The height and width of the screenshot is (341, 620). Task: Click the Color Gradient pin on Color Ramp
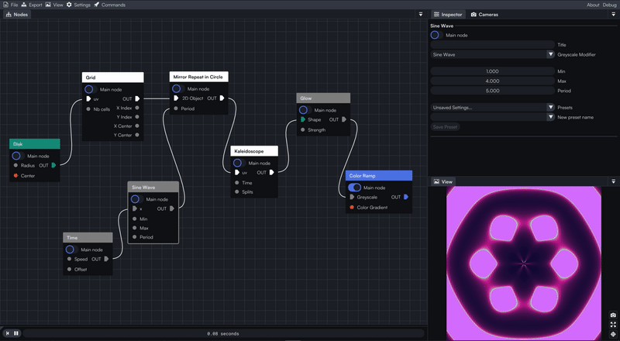[x=352, y=207]
